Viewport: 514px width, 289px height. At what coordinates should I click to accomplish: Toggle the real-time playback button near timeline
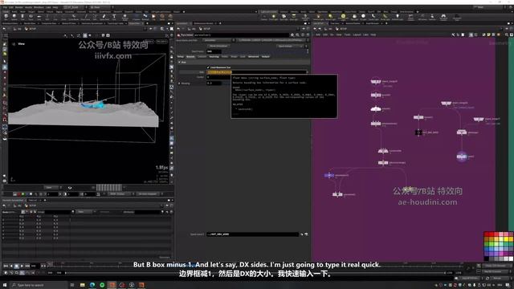click(6, 273)
